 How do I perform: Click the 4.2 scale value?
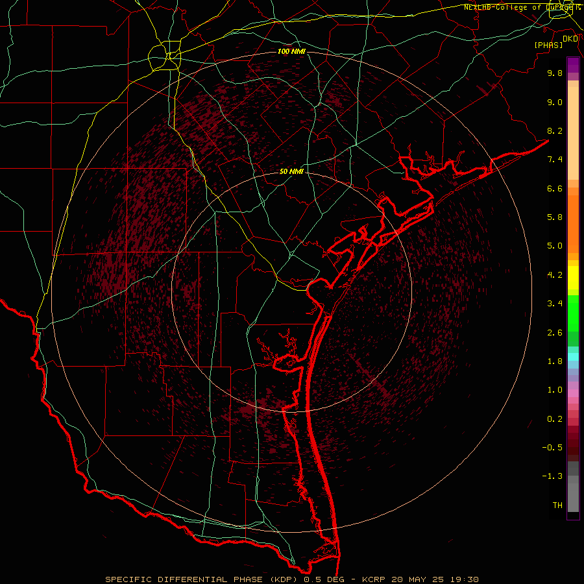click(555, 275)
